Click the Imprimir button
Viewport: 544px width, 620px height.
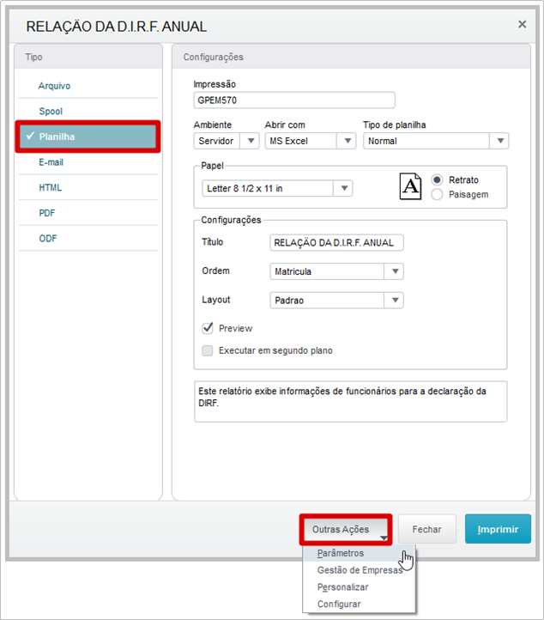(498, 529)
